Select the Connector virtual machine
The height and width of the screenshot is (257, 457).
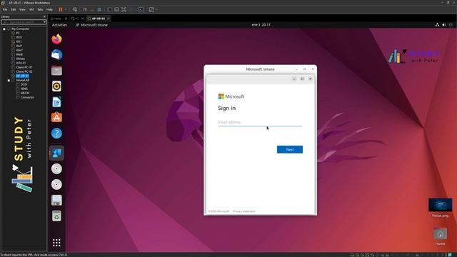coord(27,97)
